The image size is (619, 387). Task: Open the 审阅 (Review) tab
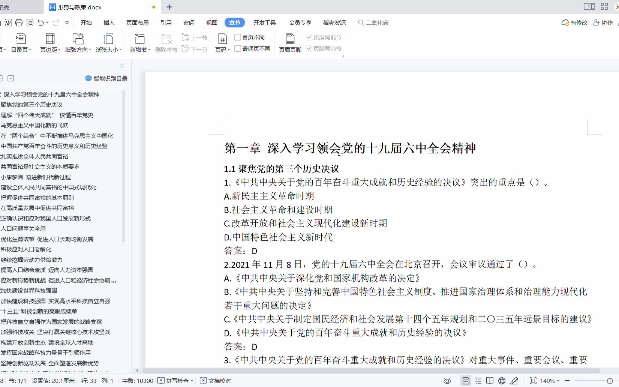(x=189, y=23)
